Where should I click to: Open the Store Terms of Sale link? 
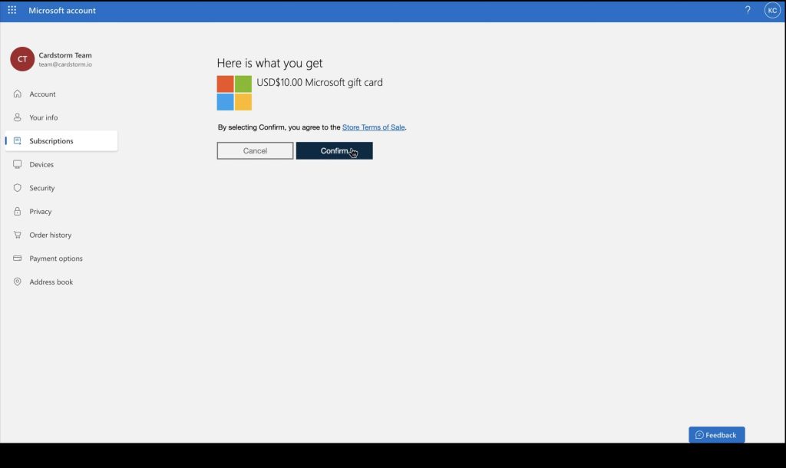pos(374,127)
